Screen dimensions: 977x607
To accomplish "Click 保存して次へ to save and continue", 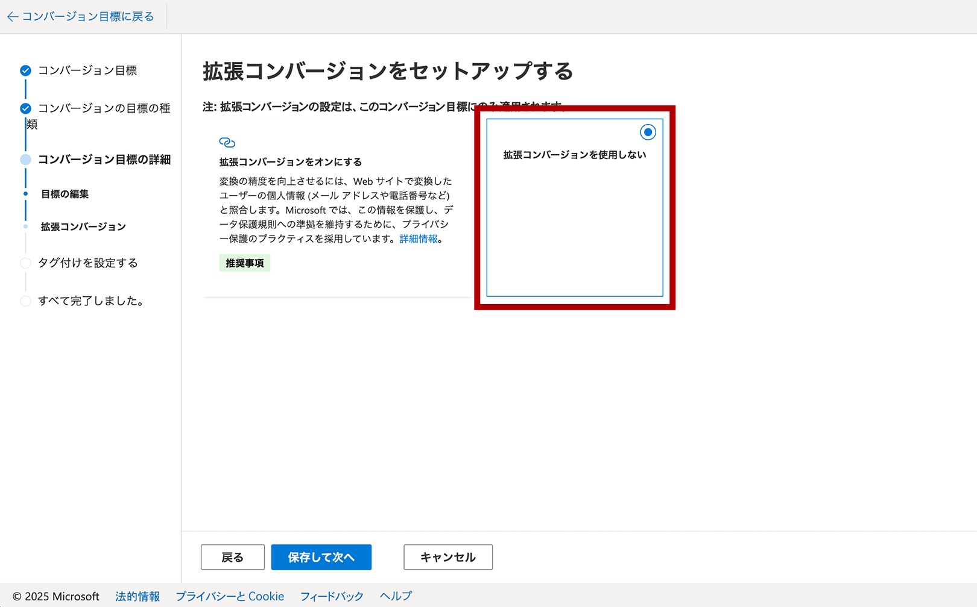I will (x=321, y=557).
